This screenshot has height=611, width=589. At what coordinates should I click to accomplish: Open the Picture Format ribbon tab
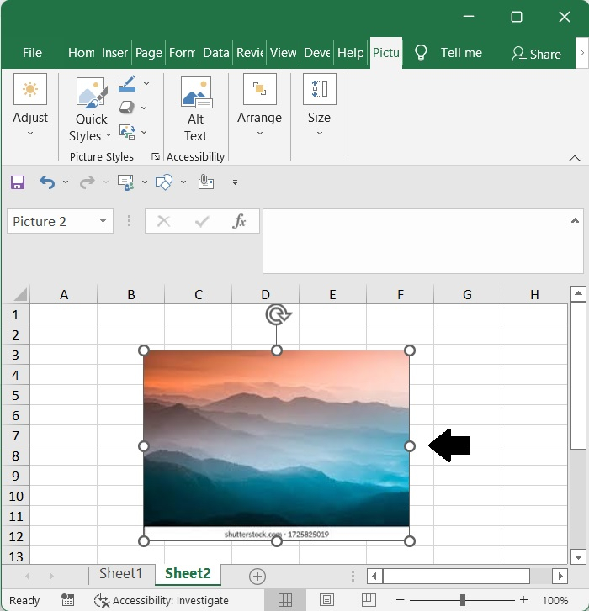[x=386, y=53]
